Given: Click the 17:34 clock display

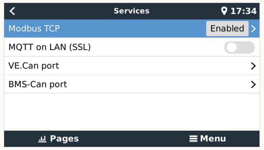Looking at the screenshot, I should 243,11.
